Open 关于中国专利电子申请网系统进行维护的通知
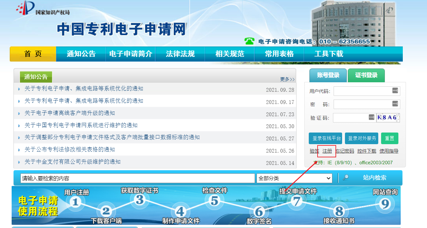The height and width of the screenshot is (228, 427). 81,125
